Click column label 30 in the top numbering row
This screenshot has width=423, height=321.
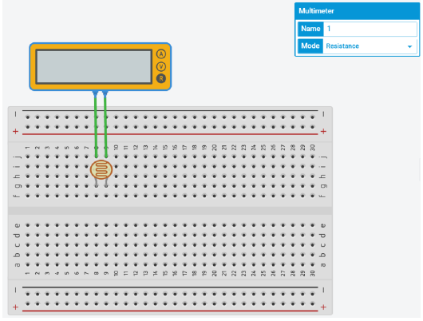pyautogui.click(x=312, y=148)
